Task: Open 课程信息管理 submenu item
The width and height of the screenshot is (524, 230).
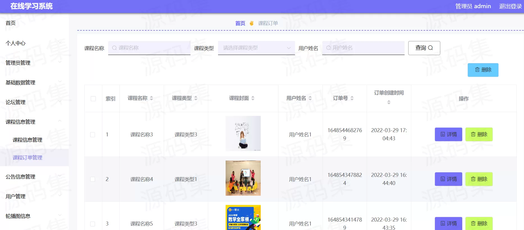Action: [x=28, y=140]
